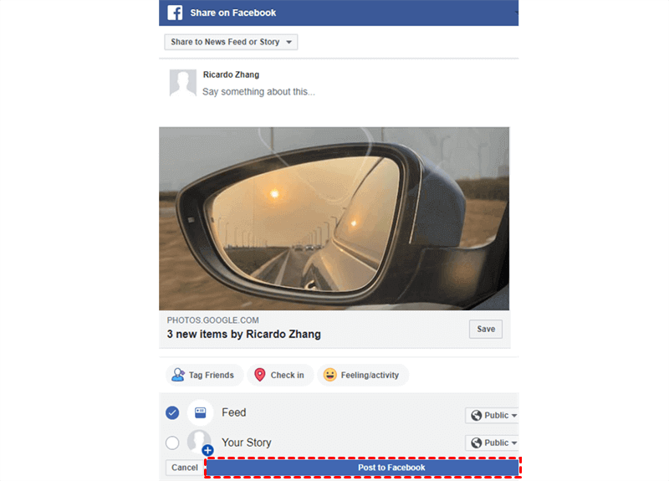Click the Feed news card icon

click(200, 412)
